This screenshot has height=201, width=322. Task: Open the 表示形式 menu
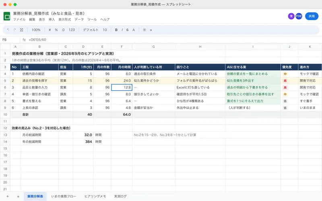coord(65,19)
